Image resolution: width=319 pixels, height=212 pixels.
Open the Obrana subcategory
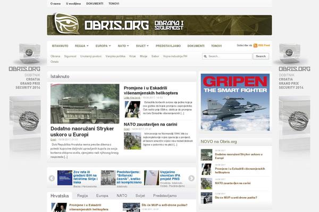tap(55, 56)
